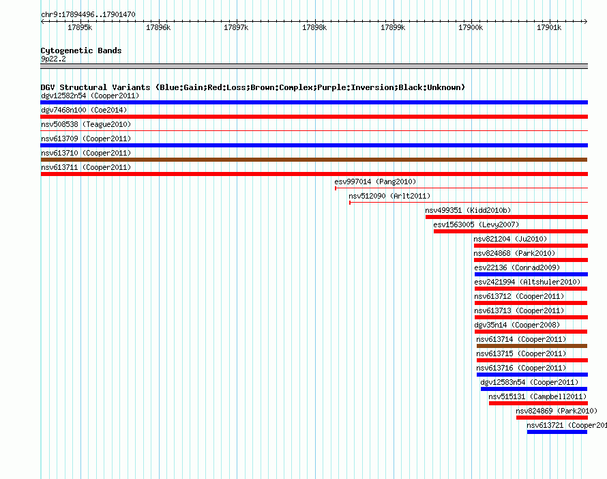Click the thin red line of nsv512090
This screenshot has width=607, height=479.
pyautogui.click(x=469, y=203)
